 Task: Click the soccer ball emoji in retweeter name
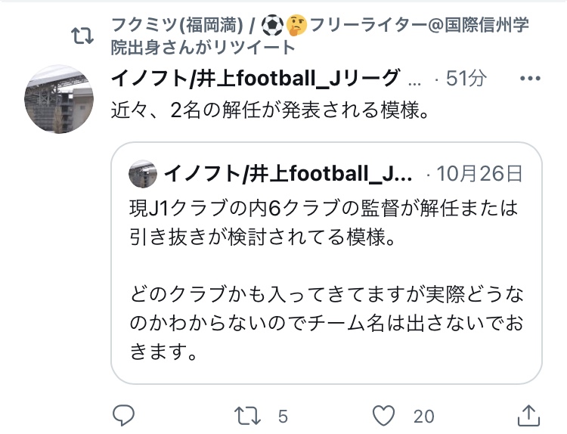pos(271,25)
